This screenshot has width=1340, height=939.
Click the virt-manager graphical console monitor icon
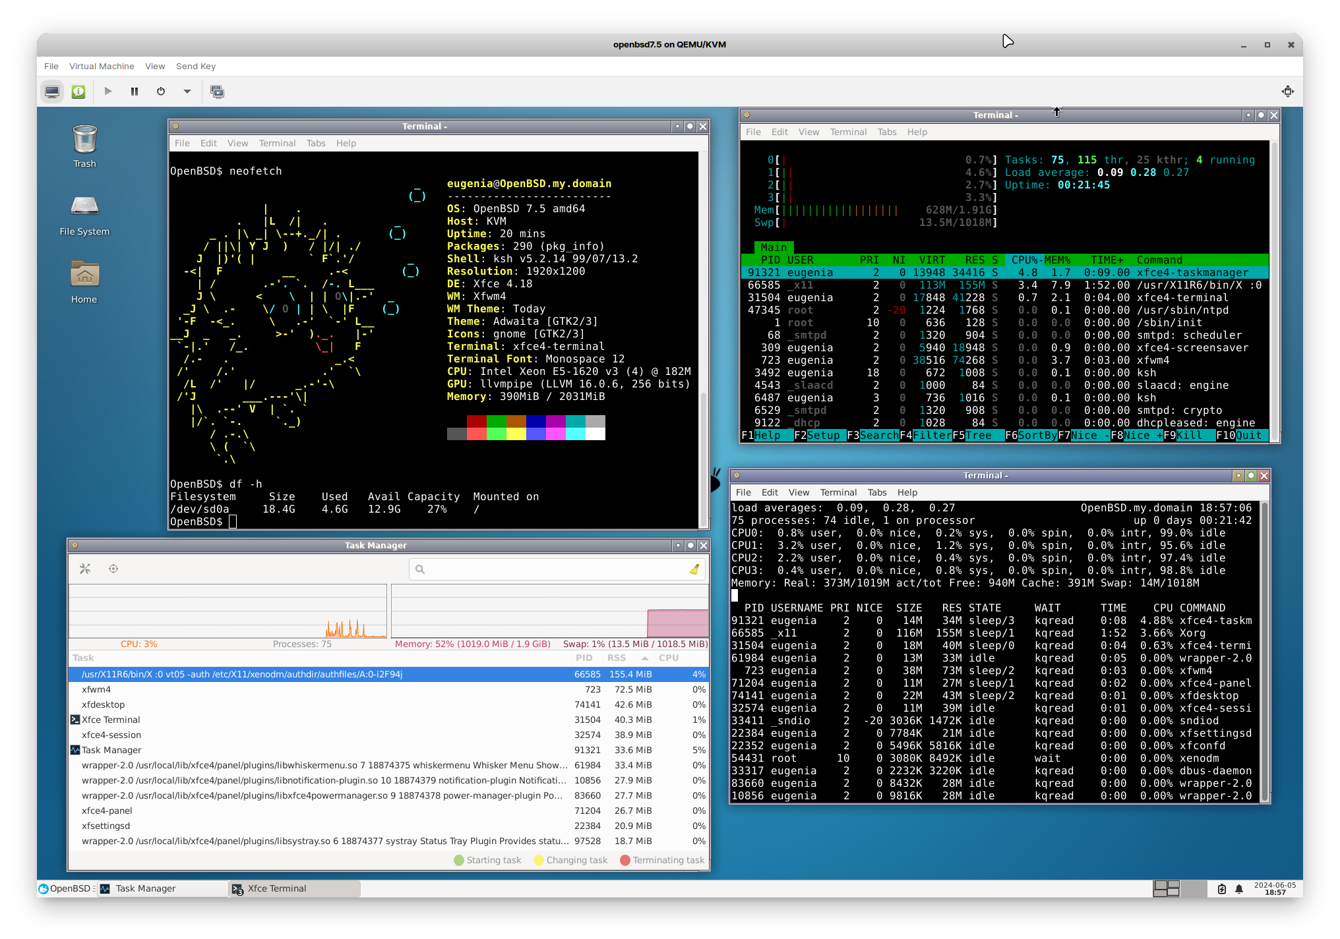52,92
